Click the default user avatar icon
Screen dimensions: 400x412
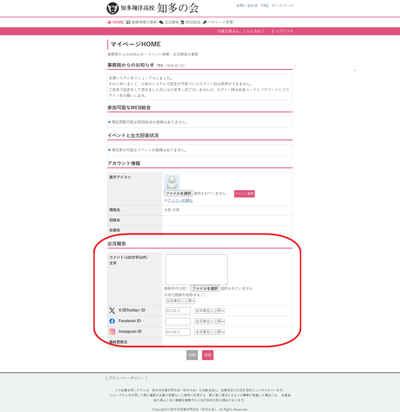tap(172, 182)
